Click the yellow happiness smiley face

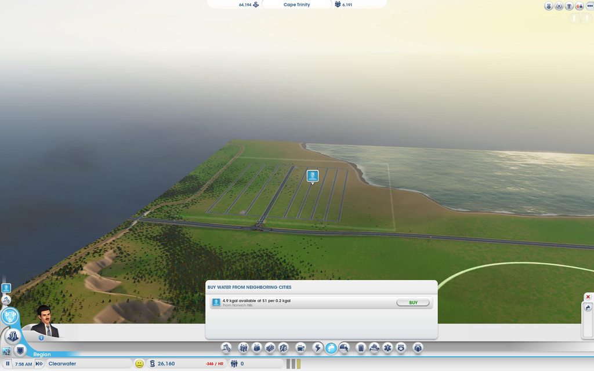tap(139, 363)
